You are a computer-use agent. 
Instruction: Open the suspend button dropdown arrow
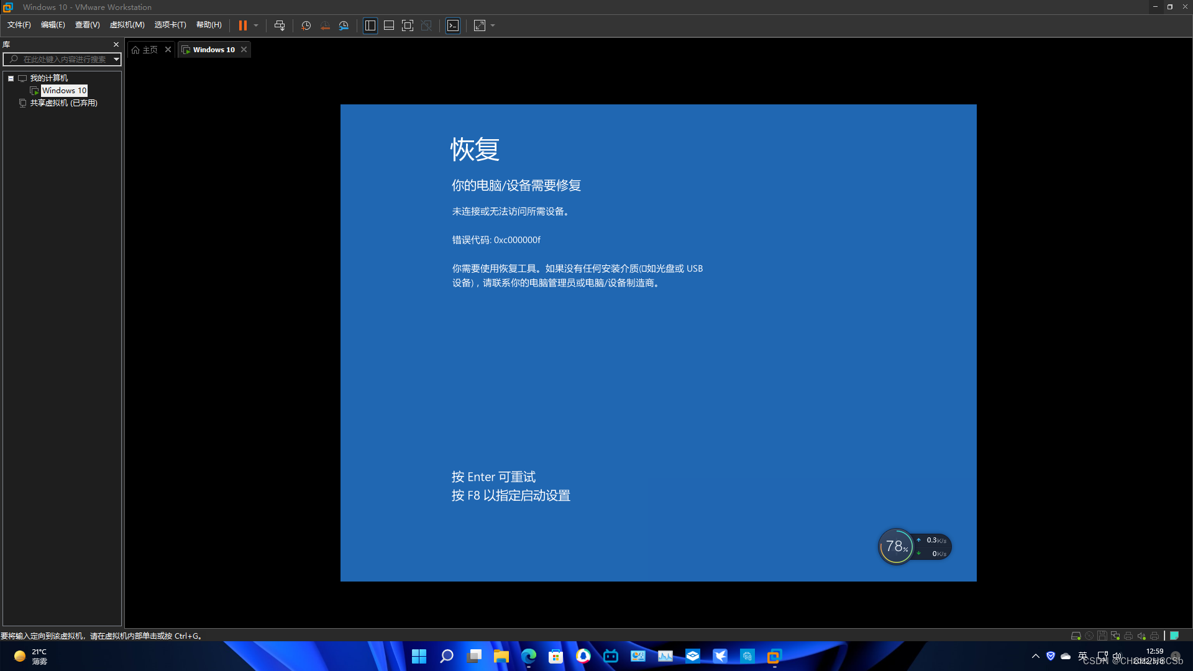click(x=256, y=25)
